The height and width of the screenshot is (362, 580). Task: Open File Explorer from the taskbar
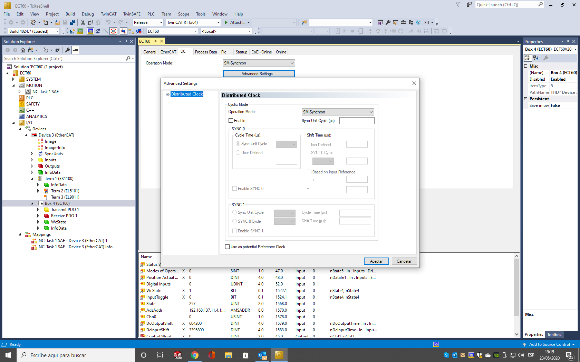228,355
